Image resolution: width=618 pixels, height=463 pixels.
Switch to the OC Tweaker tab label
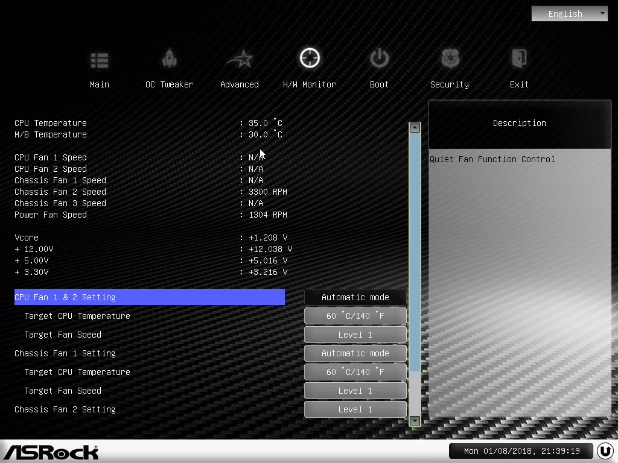coord(170,84)
